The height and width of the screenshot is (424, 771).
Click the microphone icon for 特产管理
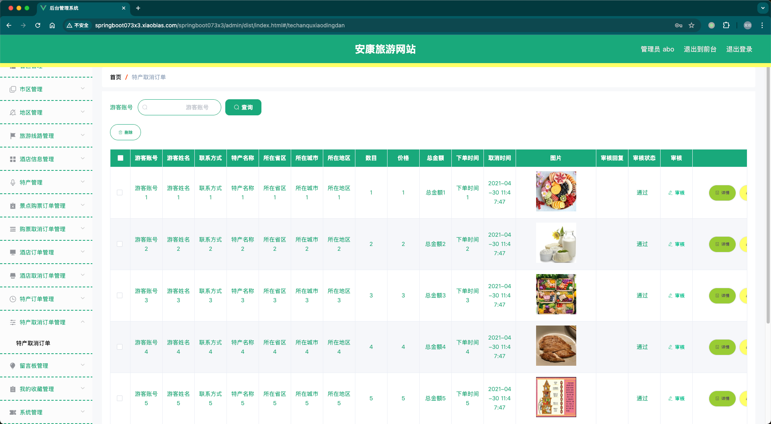(13, 182)
